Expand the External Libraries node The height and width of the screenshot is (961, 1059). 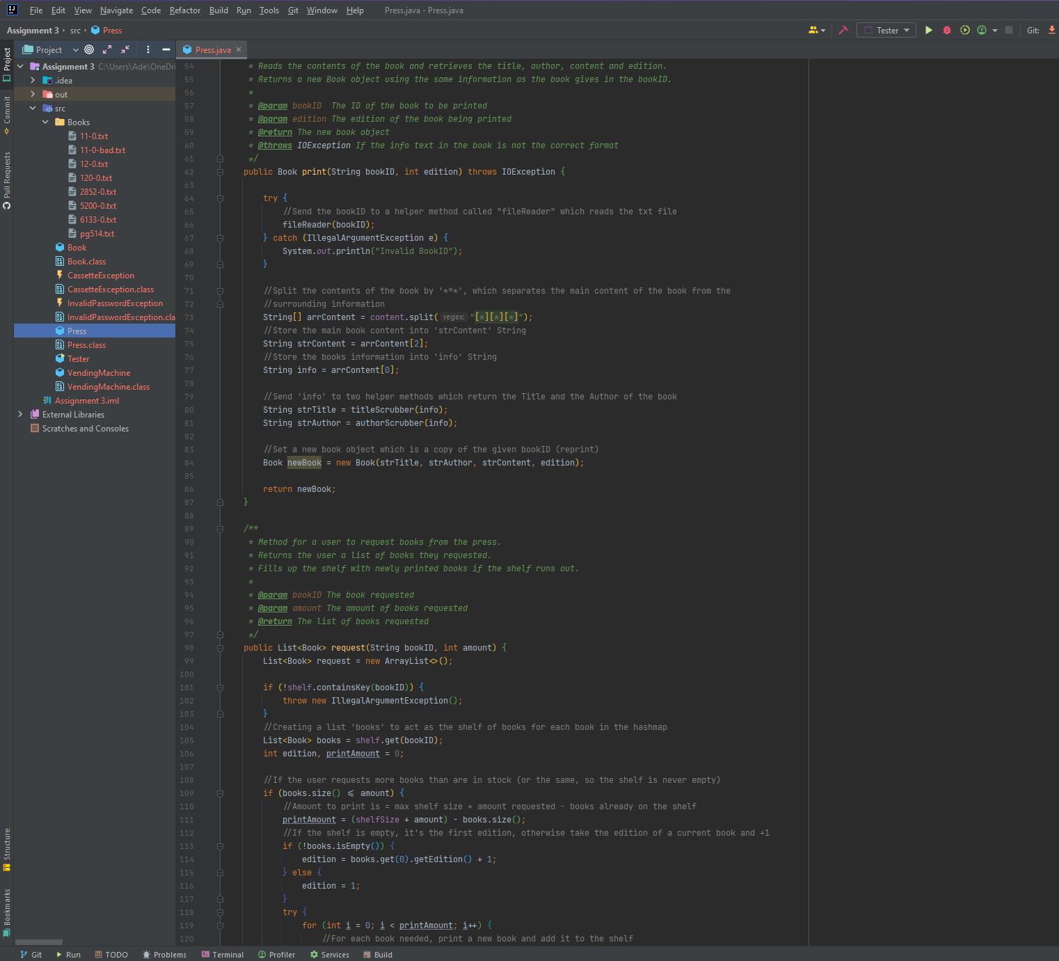tap(22, 414)
